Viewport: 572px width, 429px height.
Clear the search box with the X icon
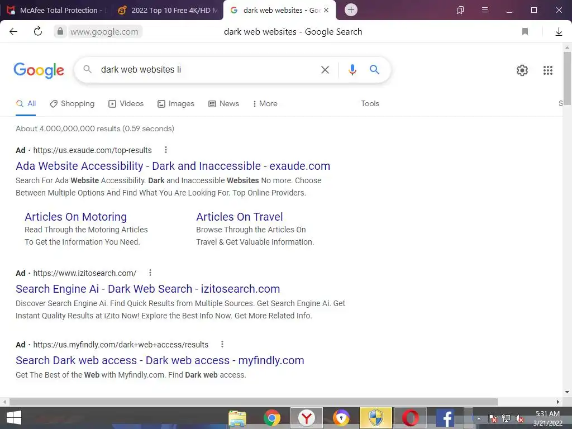coord(325,70)
